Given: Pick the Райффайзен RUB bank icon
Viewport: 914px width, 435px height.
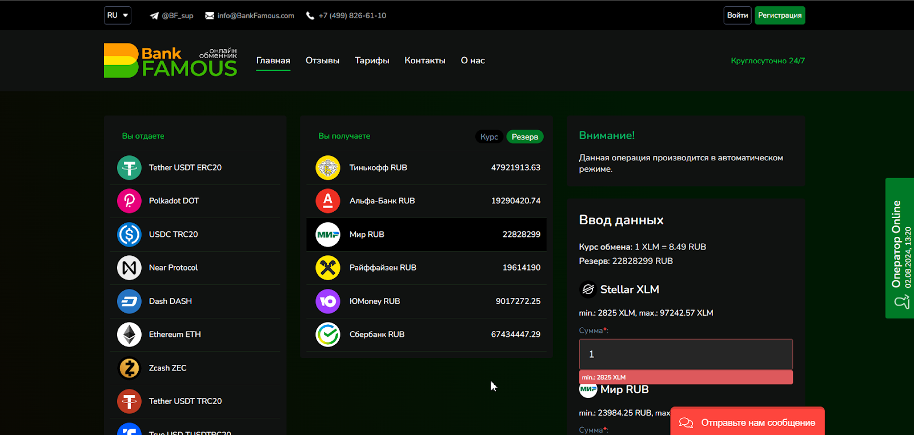Looking at the screenshot, I should point(328,268).
